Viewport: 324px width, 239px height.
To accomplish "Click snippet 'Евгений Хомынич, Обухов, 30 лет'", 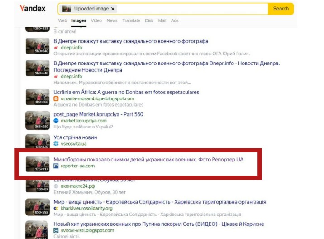I will coord(90,192).
